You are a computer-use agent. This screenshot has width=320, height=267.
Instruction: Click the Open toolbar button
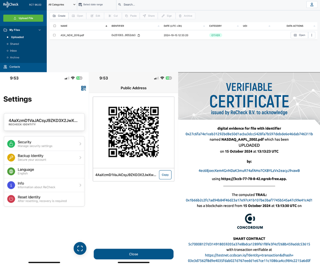[77, 16]
